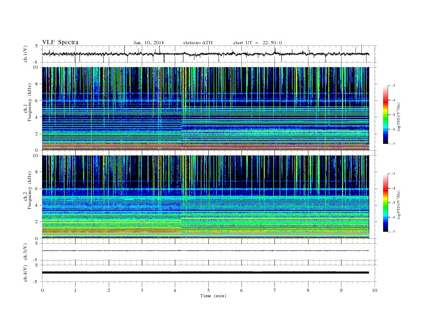The image size is (422, 326).
Task: Click the 4 kHz tick label on ch.2 axis
Action: 37,205
